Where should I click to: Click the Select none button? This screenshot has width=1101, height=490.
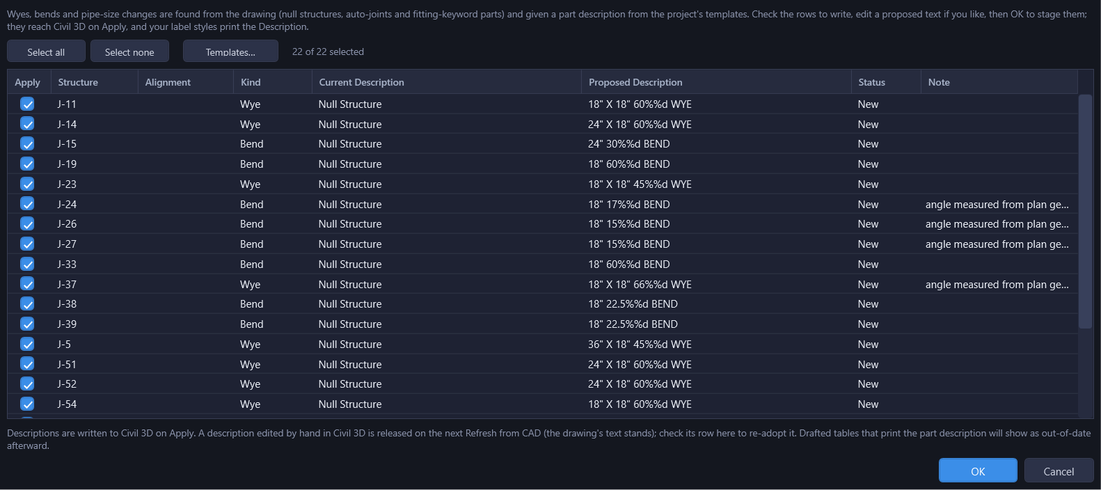pos(129,52)
